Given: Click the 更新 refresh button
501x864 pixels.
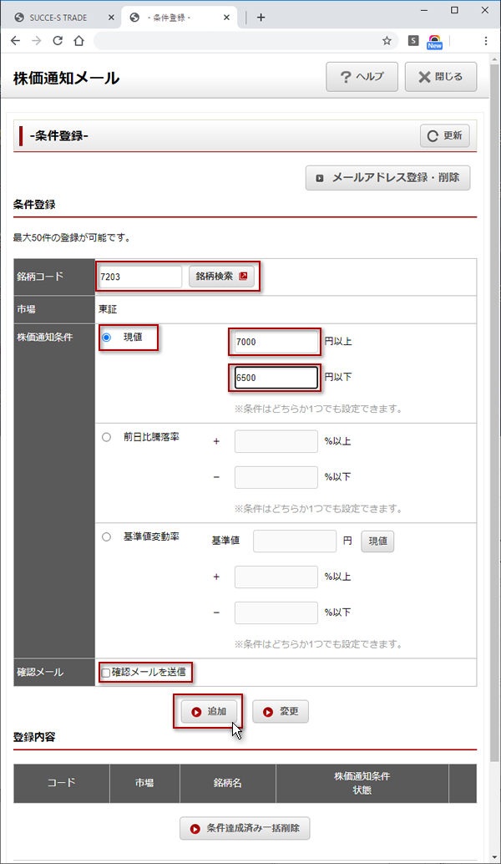Looking at the screenshot, I should 444,135.
